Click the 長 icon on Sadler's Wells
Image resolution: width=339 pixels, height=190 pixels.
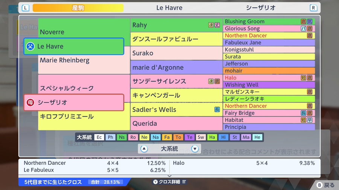click(217, 109)
